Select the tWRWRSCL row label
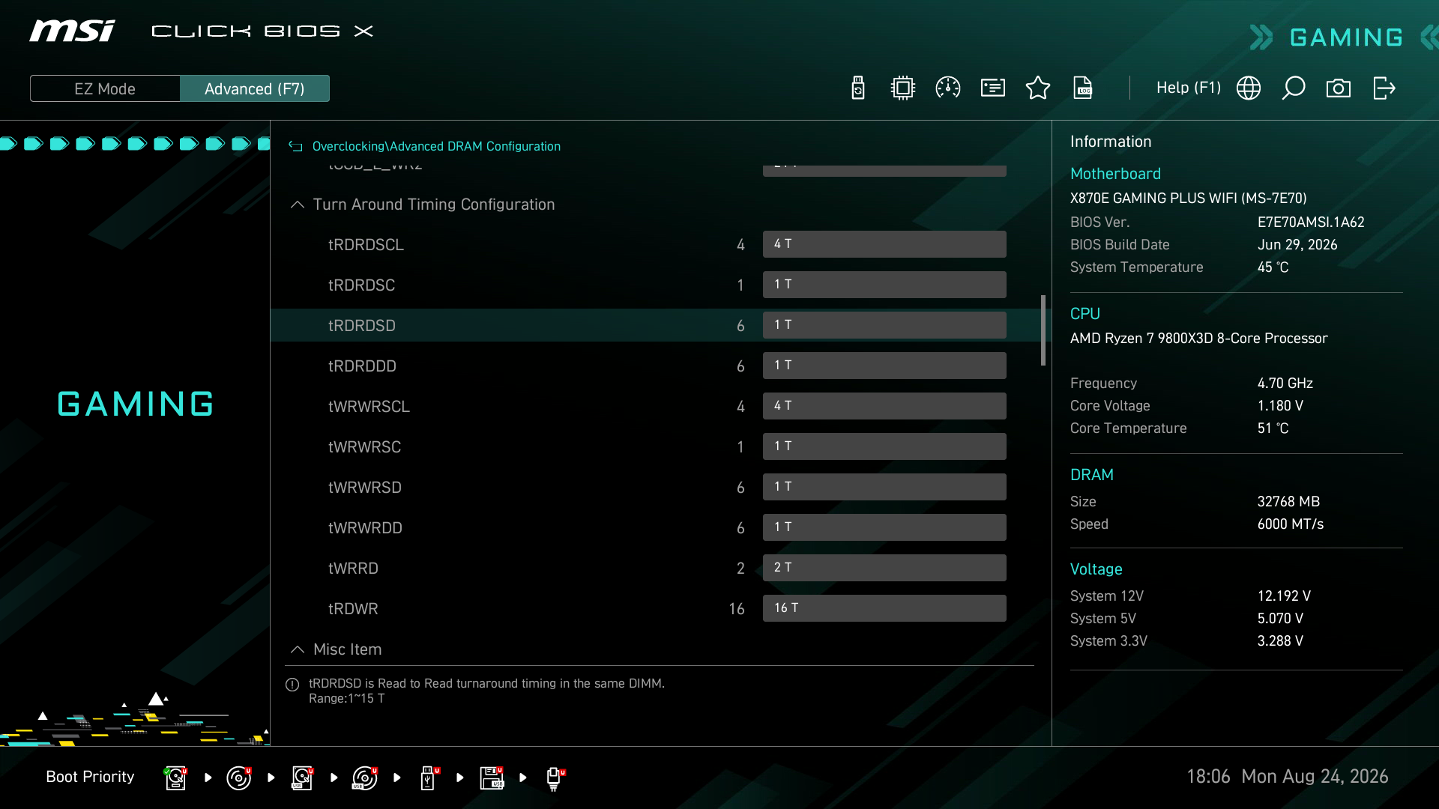The image size is (1439, 809). pyautogui.click(x=369, y=407)
